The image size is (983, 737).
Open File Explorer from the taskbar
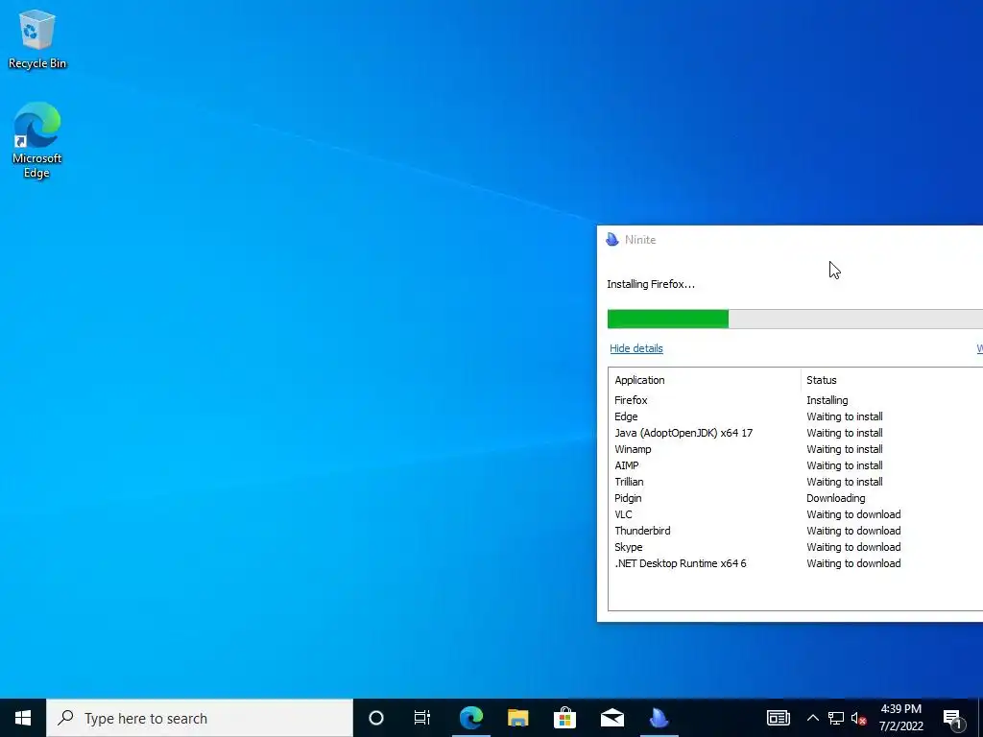517,718
